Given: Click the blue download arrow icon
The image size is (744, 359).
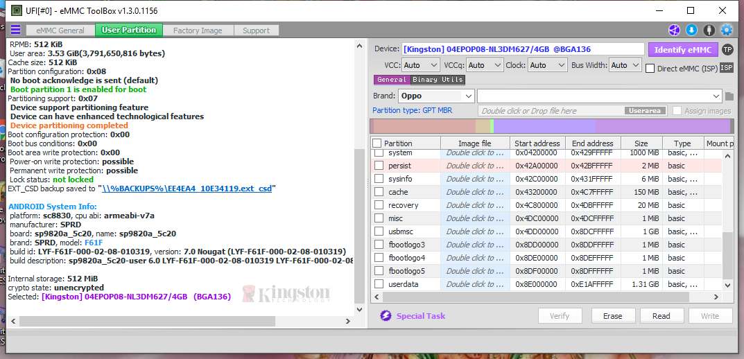Looking at the screenshot, I should tap(691, 30).
